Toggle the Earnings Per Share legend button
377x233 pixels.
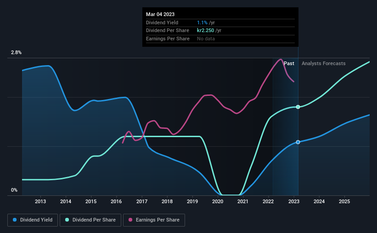tap(154, 220)
